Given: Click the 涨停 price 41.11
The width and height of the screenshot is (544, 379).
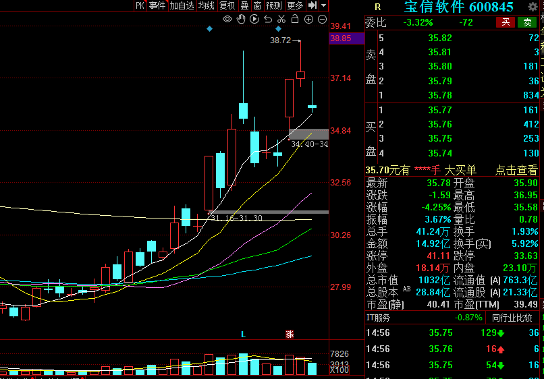Looking at the screenshot, I should tap(439, 256).
